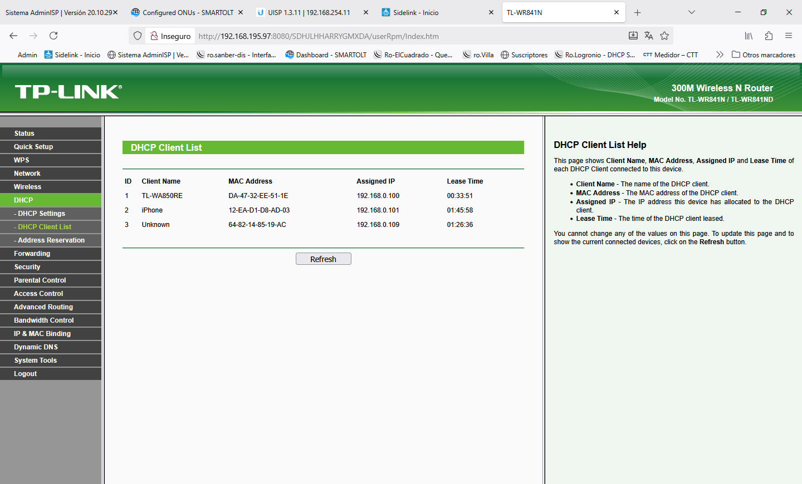Open the Otros marcadores bookmarks folder

[x=764, y=55]
